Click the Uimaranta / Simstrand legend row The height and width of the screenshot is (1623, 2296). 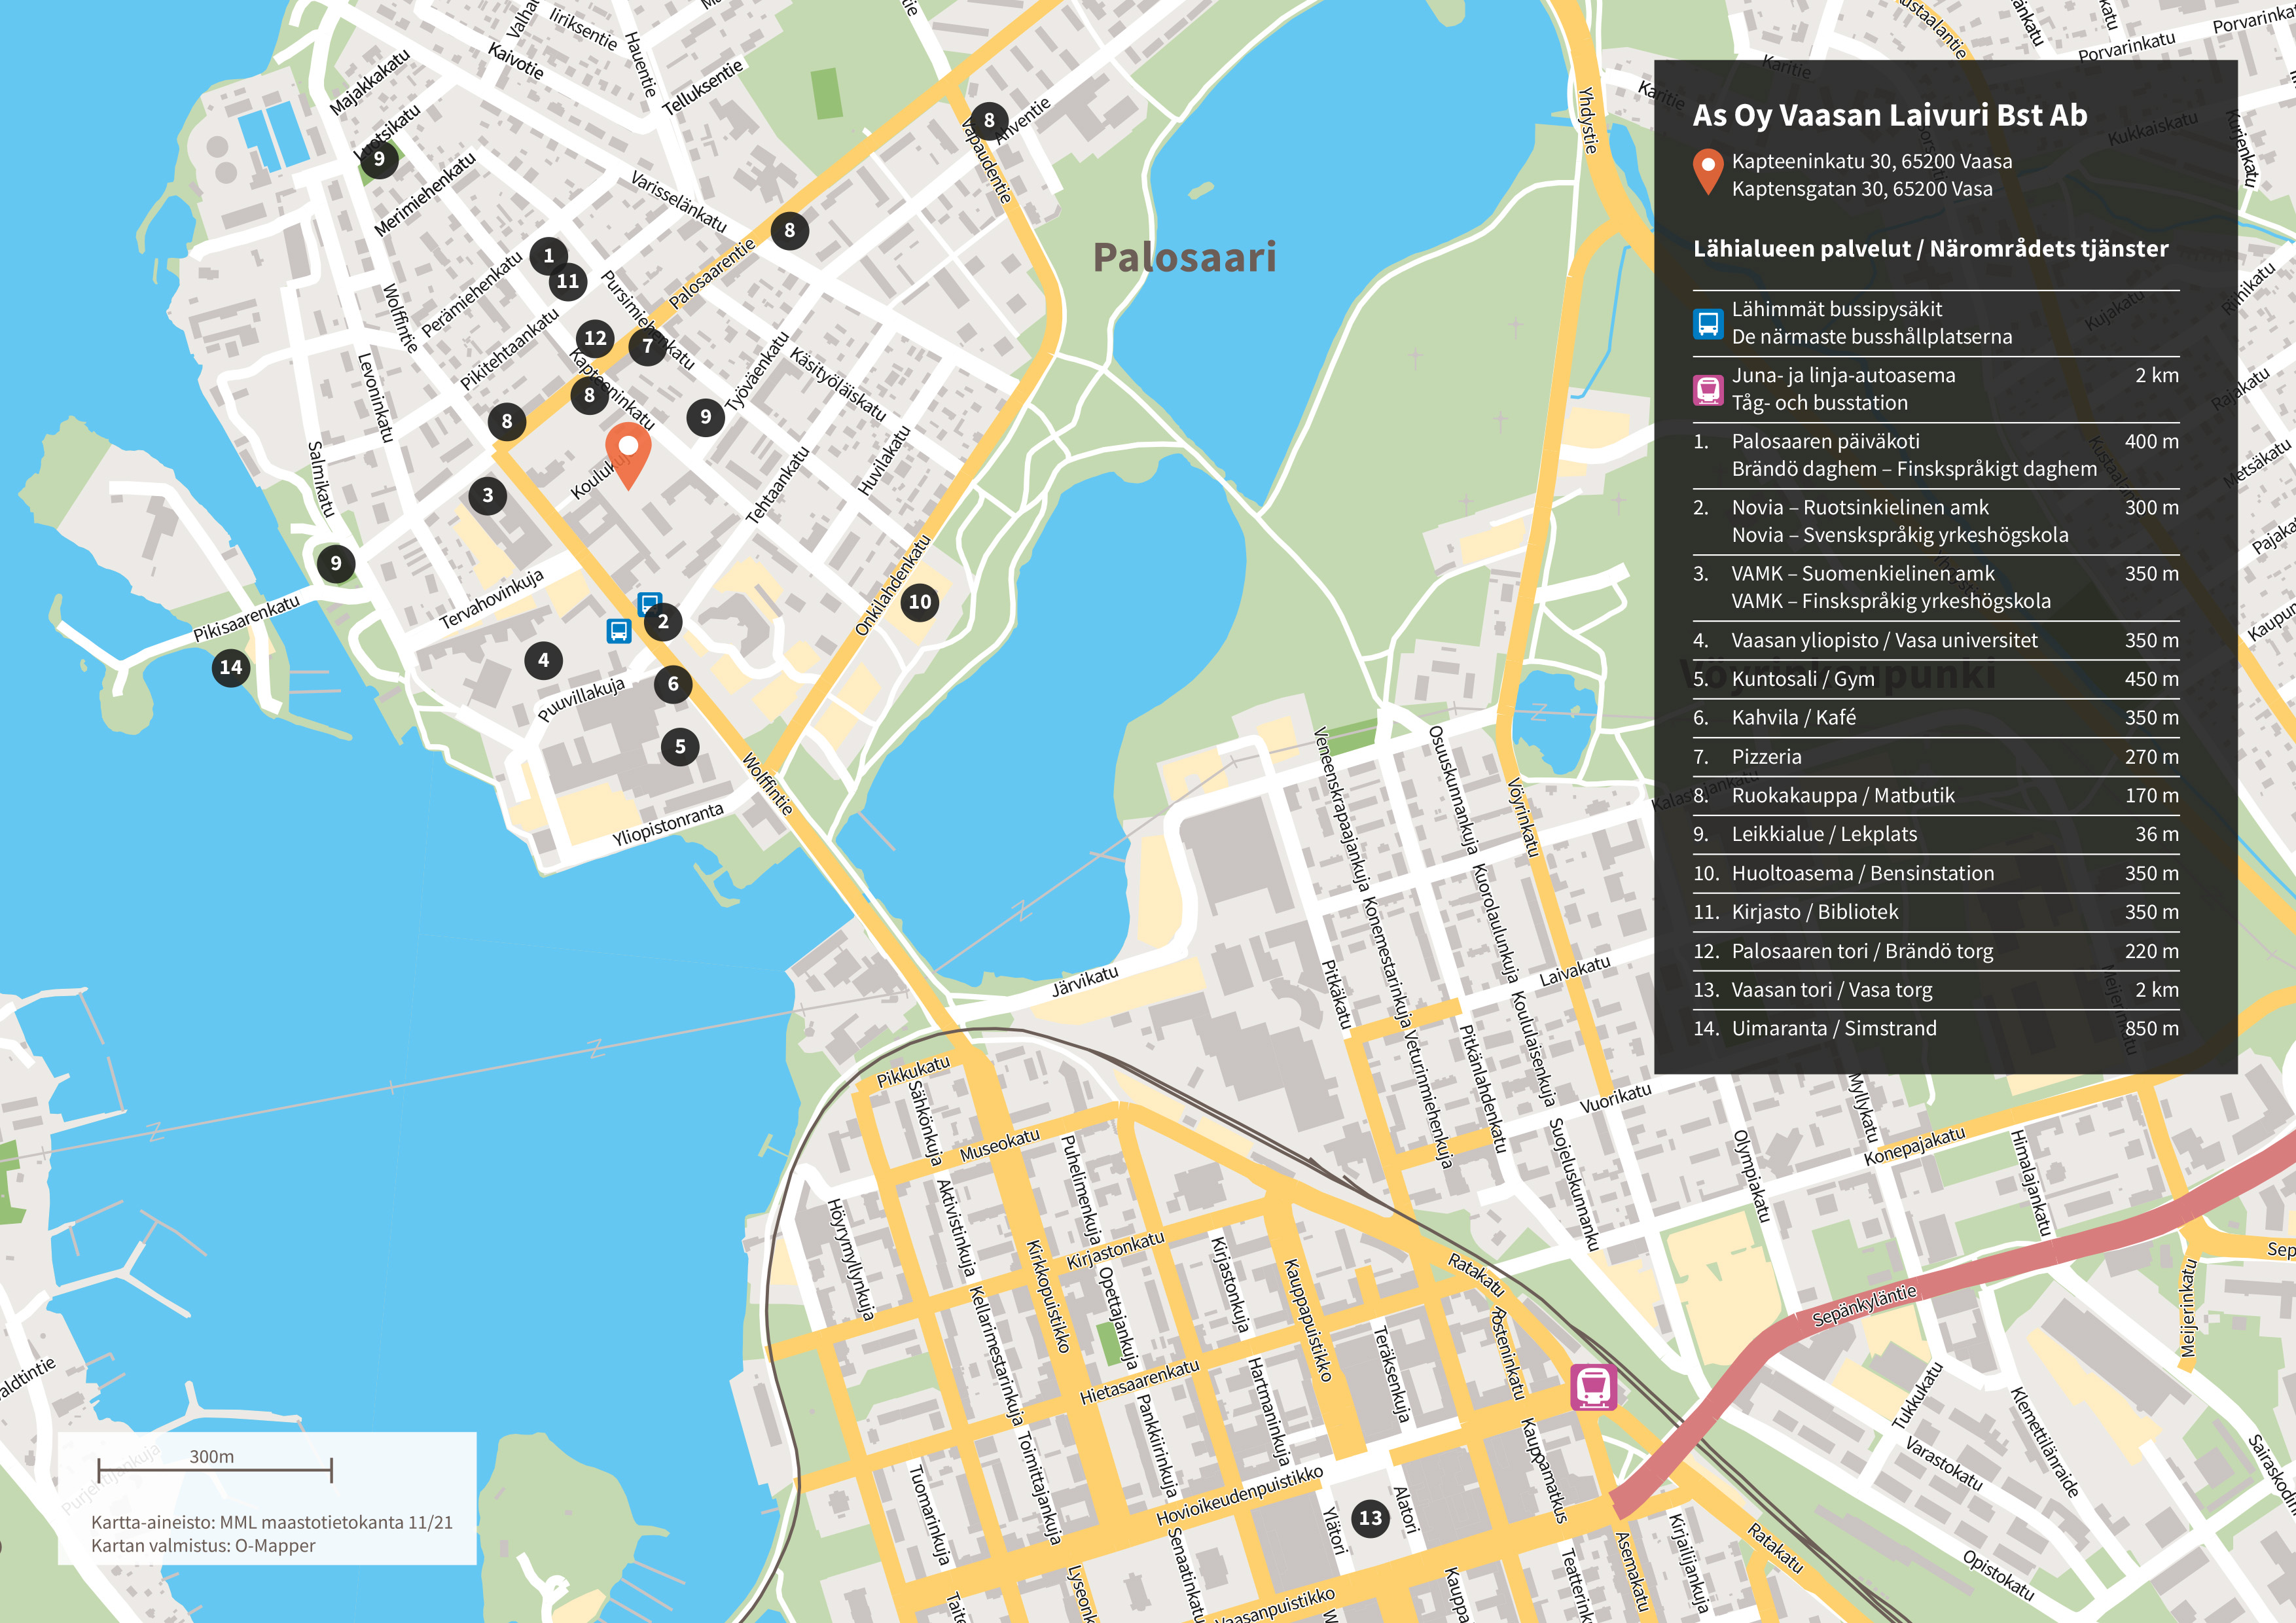(x=1834, y=1028)
